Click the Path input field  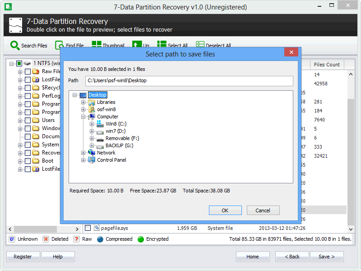[189, 81]
